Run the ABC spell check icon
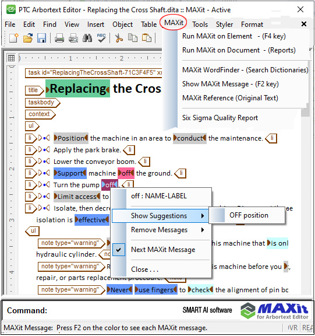315x336 pixels. click(x=101, y=38)
